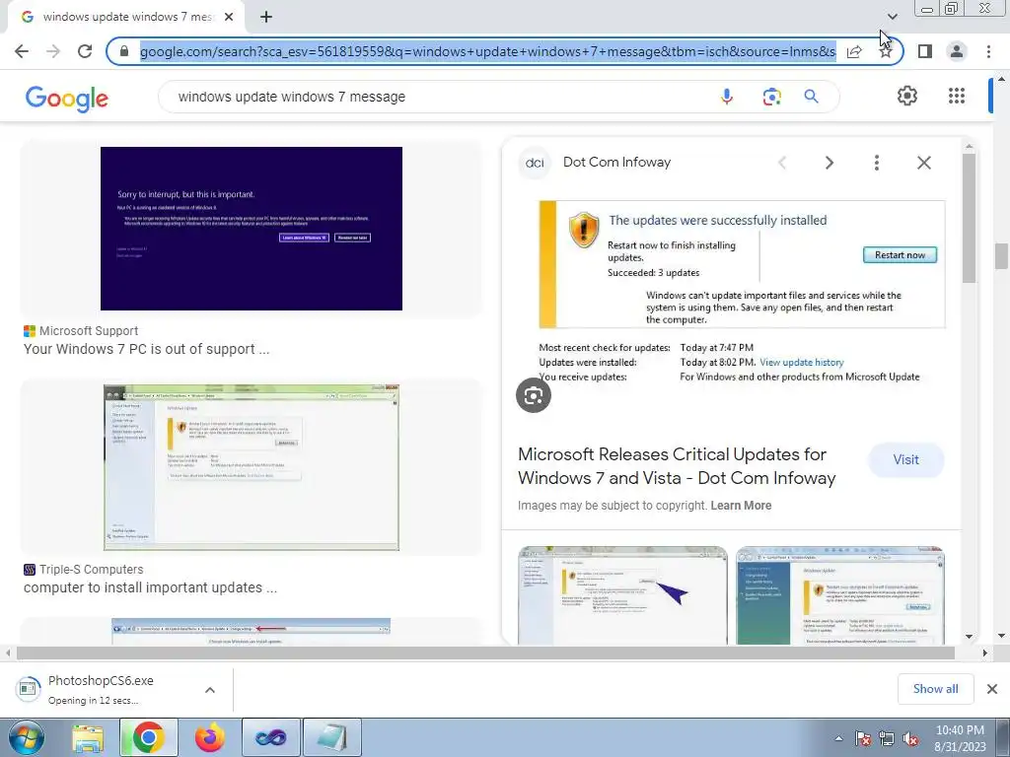Share this page via address bar icon
Image resolution: width=1010 pixels, height=757 pixels.
pos(854,51)
